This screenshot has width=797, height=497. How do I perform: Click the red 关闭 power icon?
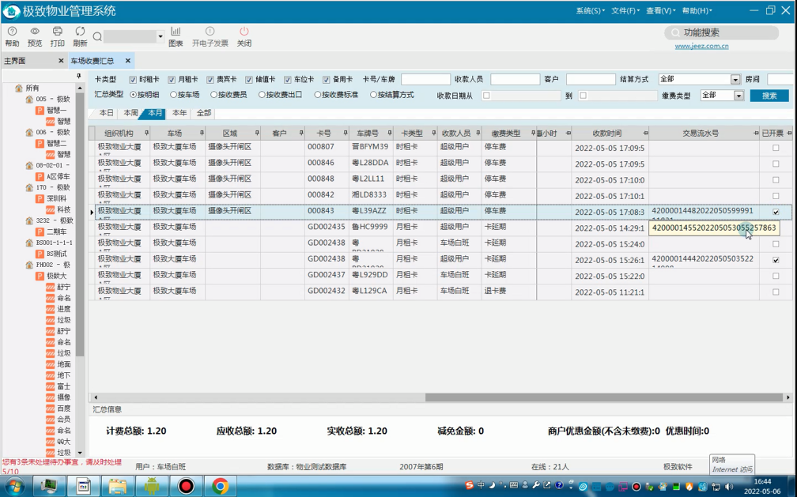coord(244,32)
